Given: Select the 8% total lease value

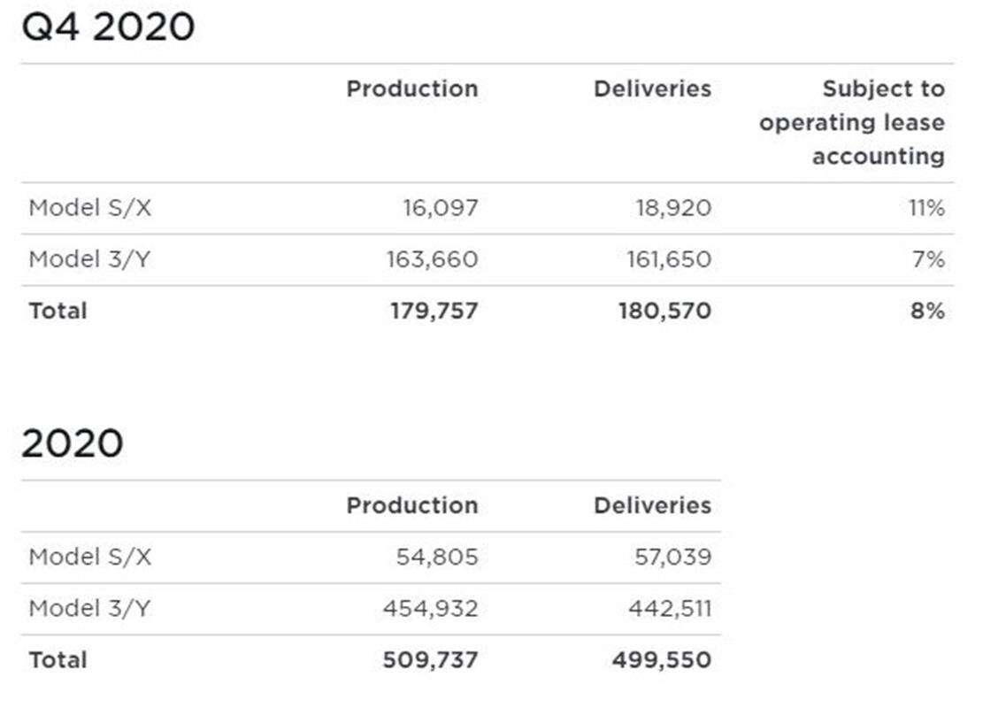Looking at the screenshot, I should tap(927, 311).
